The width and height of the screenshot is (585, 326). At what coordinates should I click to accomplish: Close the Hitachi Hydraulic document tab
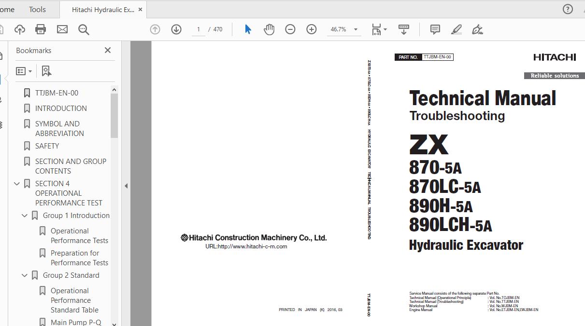(x=140, y=10)
